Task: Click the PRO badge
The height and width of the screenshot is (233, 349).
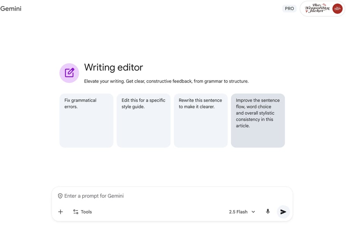Action: pyautogui.click(x=289, y=8)
